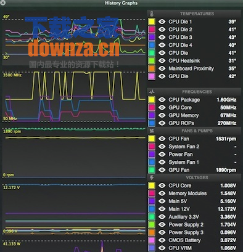This screenshot has width=243, height=252.
Task: Hide Power Fan graph line
Action: pos(162,154)
